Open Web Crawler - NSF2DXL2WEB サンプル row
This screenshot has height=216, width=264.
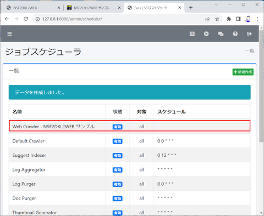[x=130, y=126]
